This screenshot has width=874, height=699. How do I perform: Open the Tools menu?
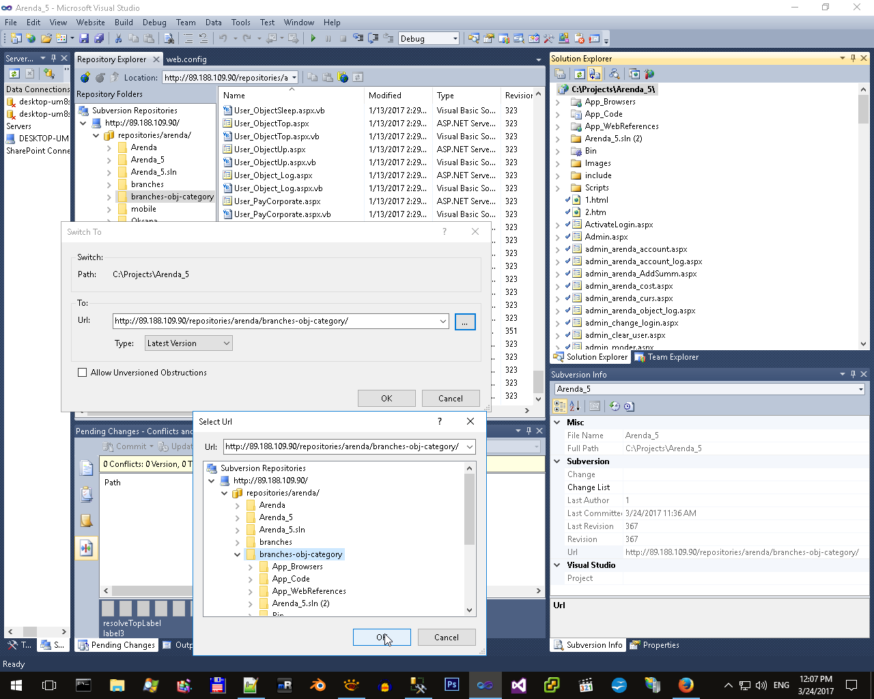coord(241,23)
